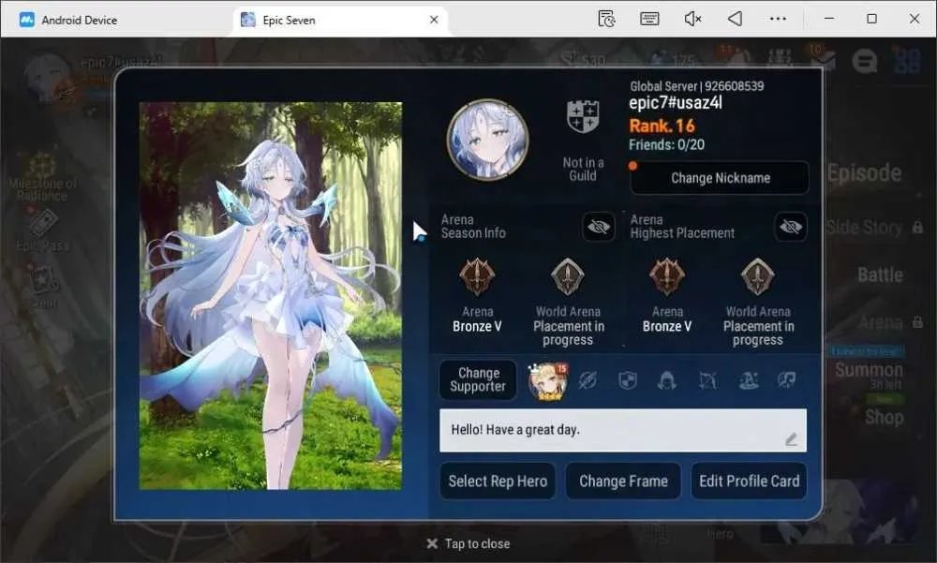
Task: Select the Mage hat supporter slot
Action: click(748, 380)
